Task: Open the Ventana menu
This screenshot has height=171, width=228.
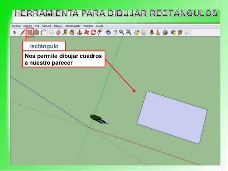Action: pos(88,26)
